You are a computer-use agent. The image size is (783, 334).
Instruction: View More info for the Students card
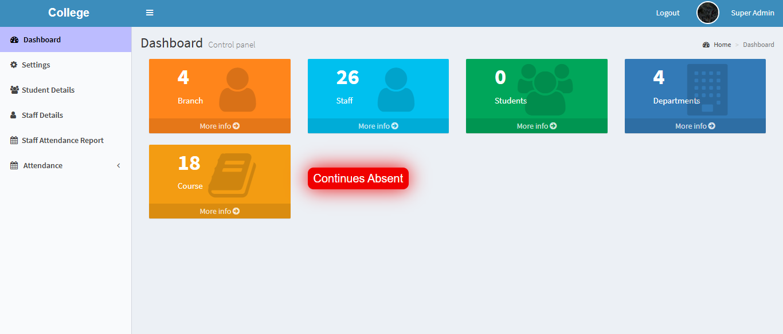(537, 126)
